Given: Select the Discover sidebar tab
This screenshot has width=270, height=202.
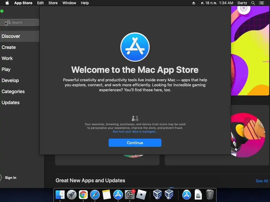Looking at the screenshot, I should 20,36.
